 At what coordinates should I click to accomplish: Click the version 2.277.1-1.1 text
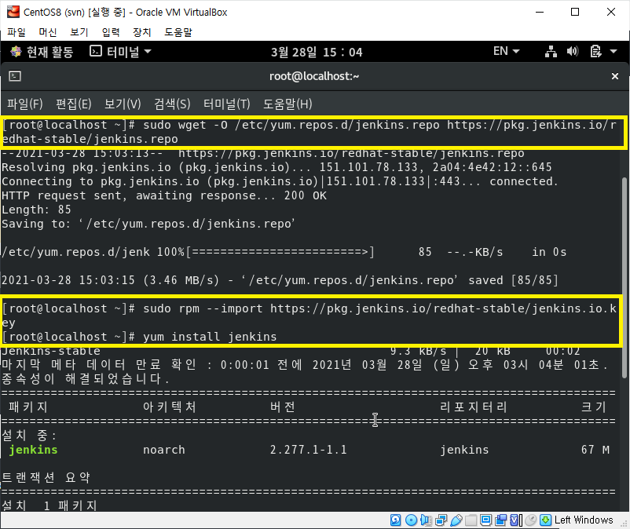click(308, 450)
